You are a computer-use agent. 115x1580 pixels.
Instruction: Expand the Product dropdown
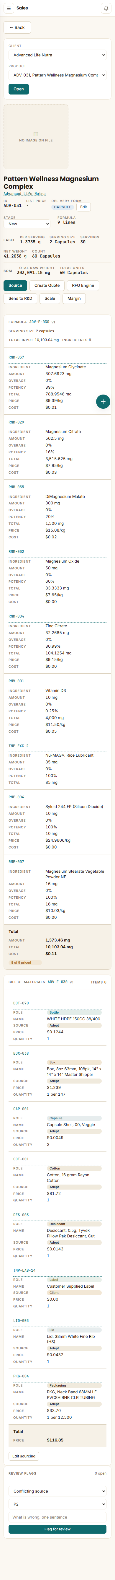(57, 75)
